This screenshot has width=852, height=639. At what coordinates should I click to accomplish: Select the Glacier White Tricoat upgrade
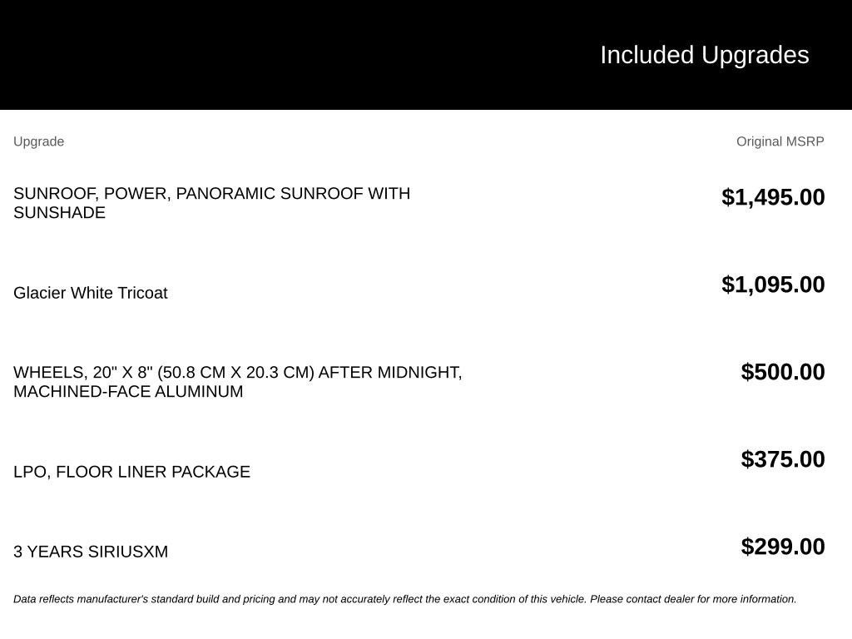pos(90,293)
